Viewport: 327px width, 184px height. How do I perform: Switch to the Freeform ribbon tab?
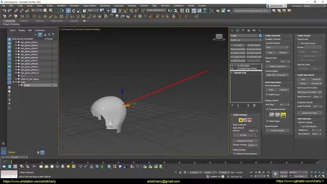[24, 21]
